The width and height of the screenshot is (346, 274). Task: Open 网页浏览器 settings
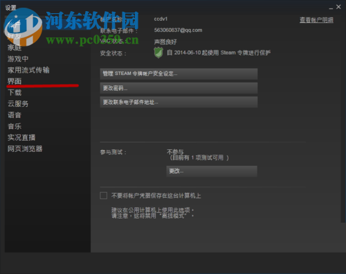click(25, 148)
